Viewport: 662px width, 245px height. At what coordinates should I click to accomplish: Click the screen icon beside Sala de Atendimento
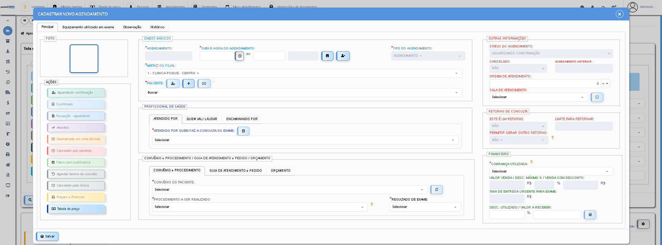597,97
